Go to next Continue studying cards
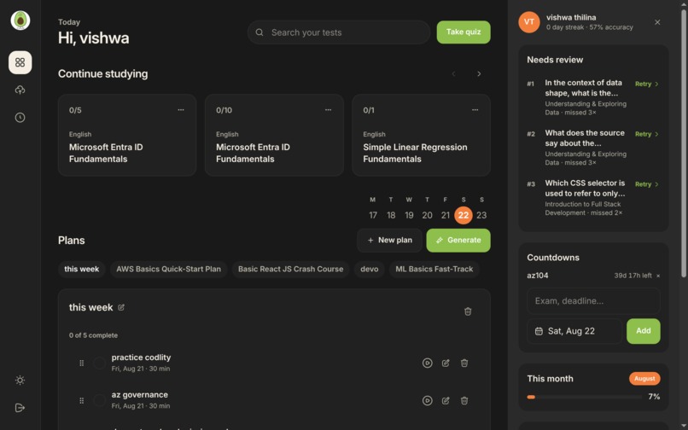 click(x=479, y=73)
